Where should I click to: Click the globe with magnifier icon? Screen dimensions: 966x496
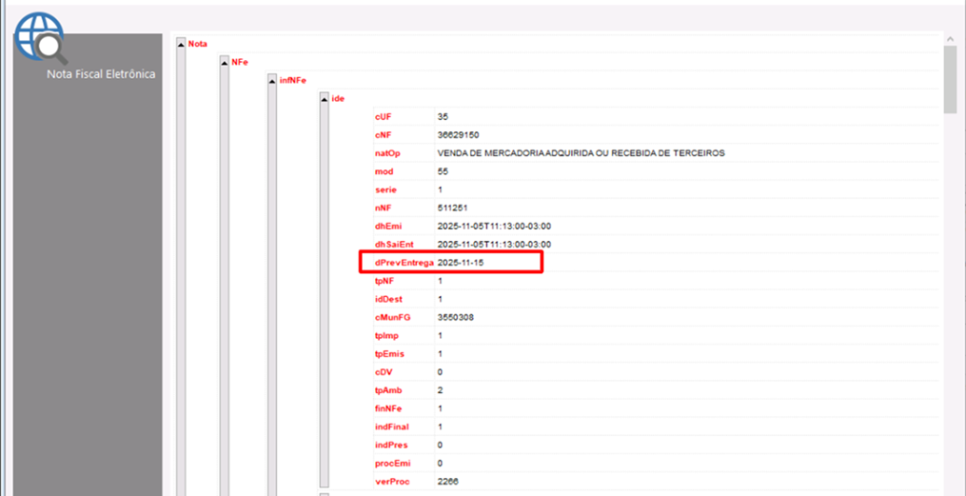tap(40, 36)
